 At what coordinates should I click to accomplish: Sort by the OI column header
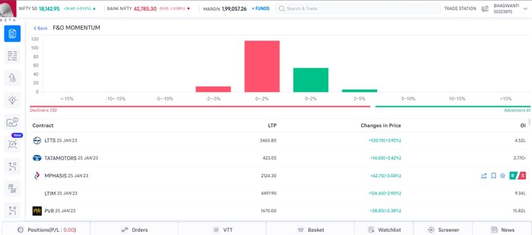click(523, 125)
